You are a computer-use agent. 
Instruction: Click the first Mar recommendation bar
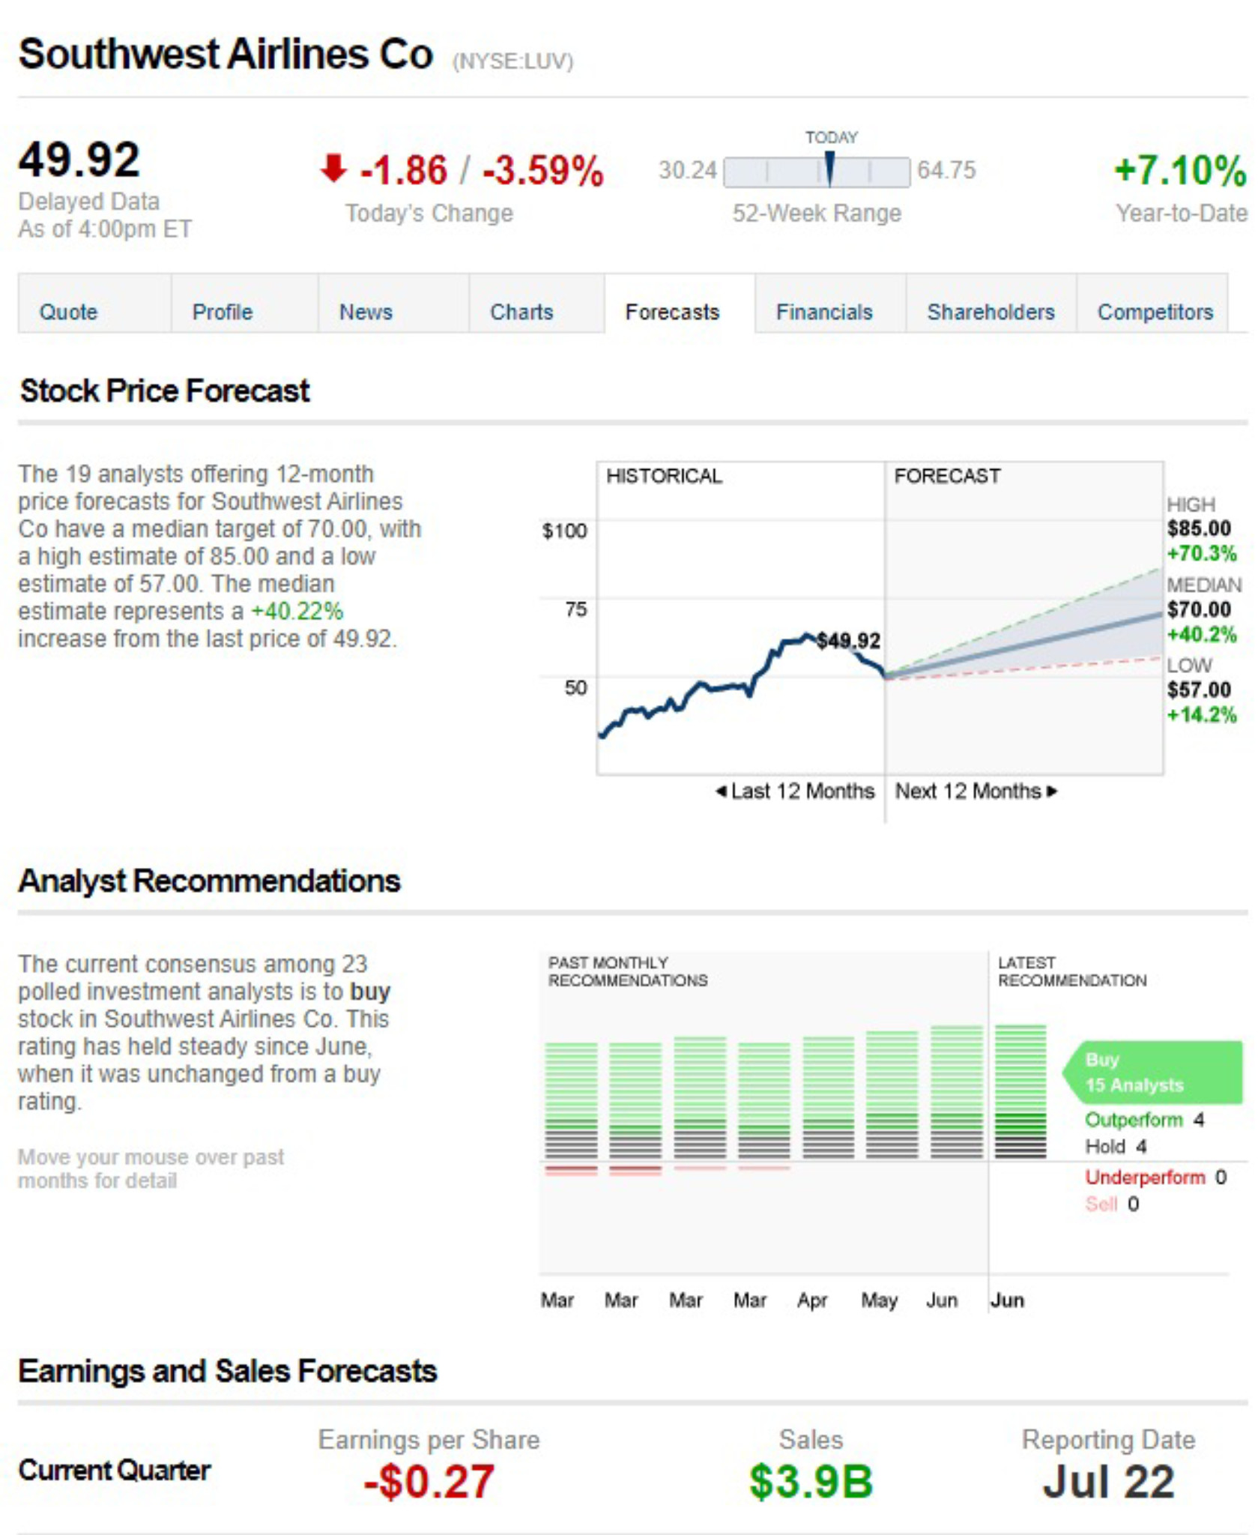pyautogui.click(x=571, y=1109)
